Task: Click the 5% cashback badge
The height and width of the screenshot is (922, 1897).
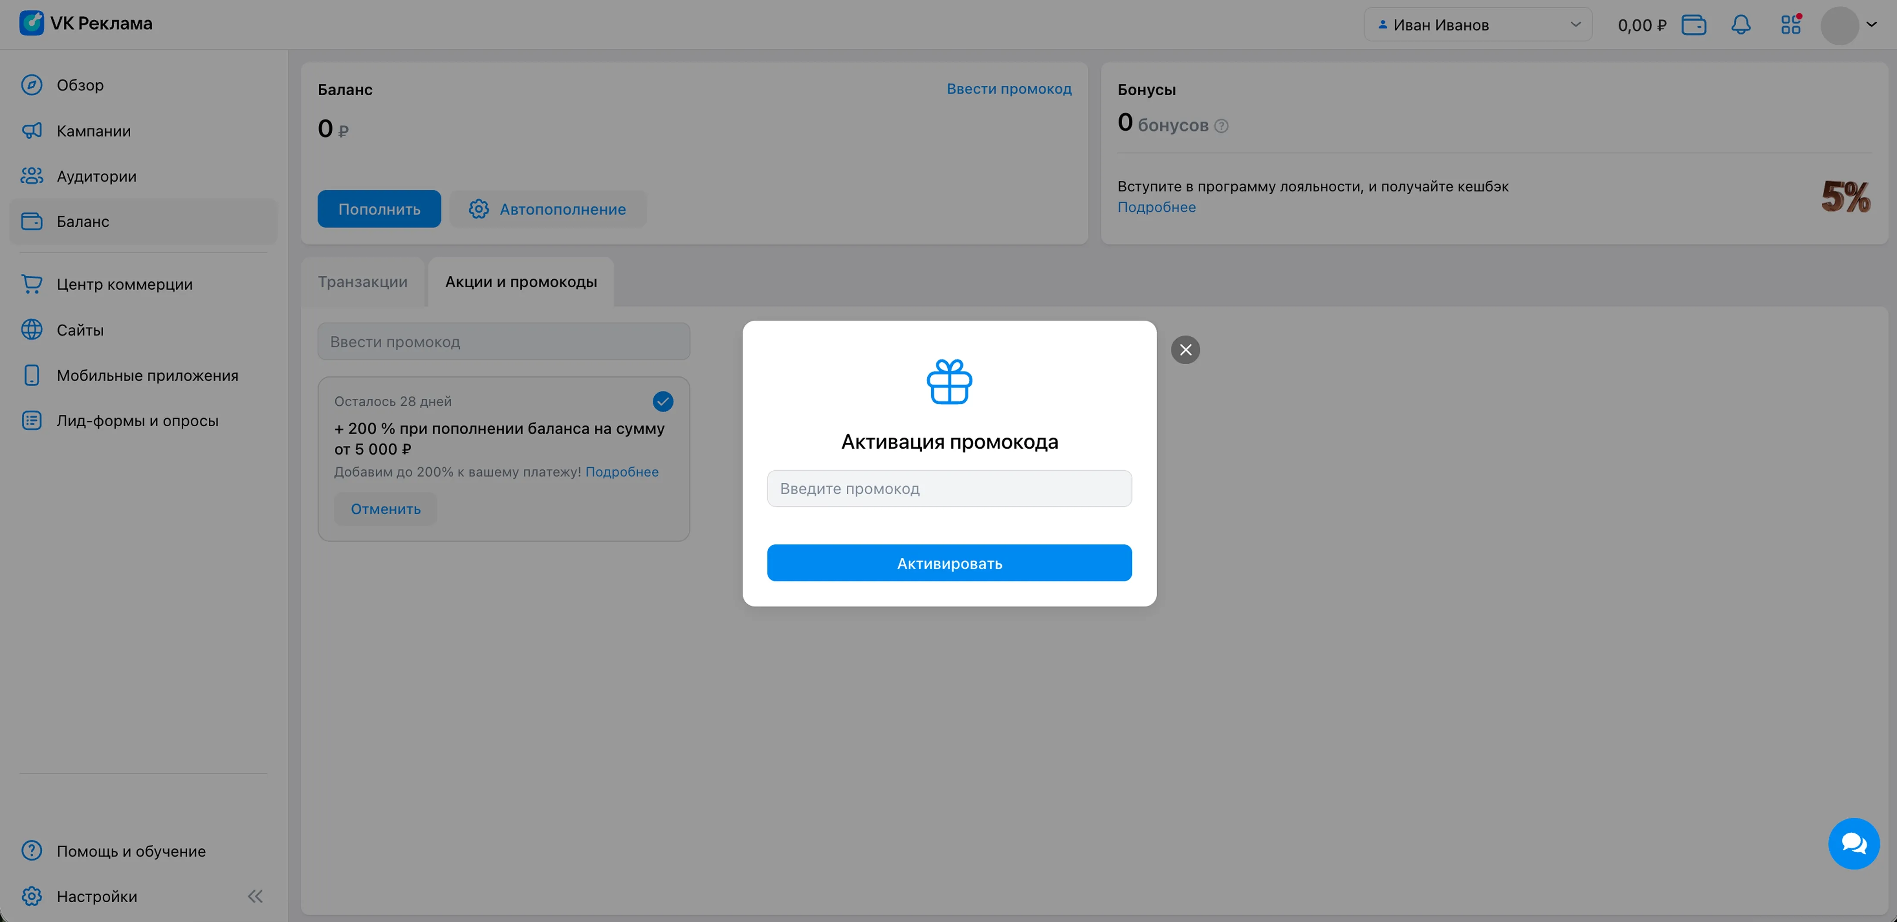Action: click(1845, 197)
